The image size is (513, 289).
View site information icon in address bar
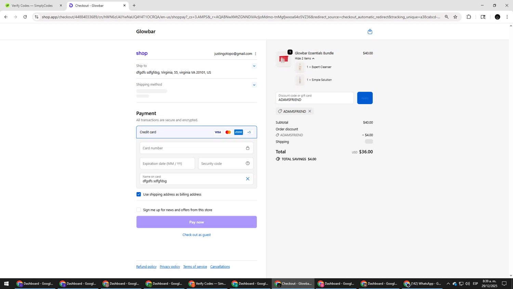click(37, 17)
